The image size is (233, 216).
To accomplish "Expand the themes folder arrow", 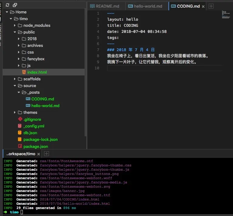I will (x=15, y=112).
